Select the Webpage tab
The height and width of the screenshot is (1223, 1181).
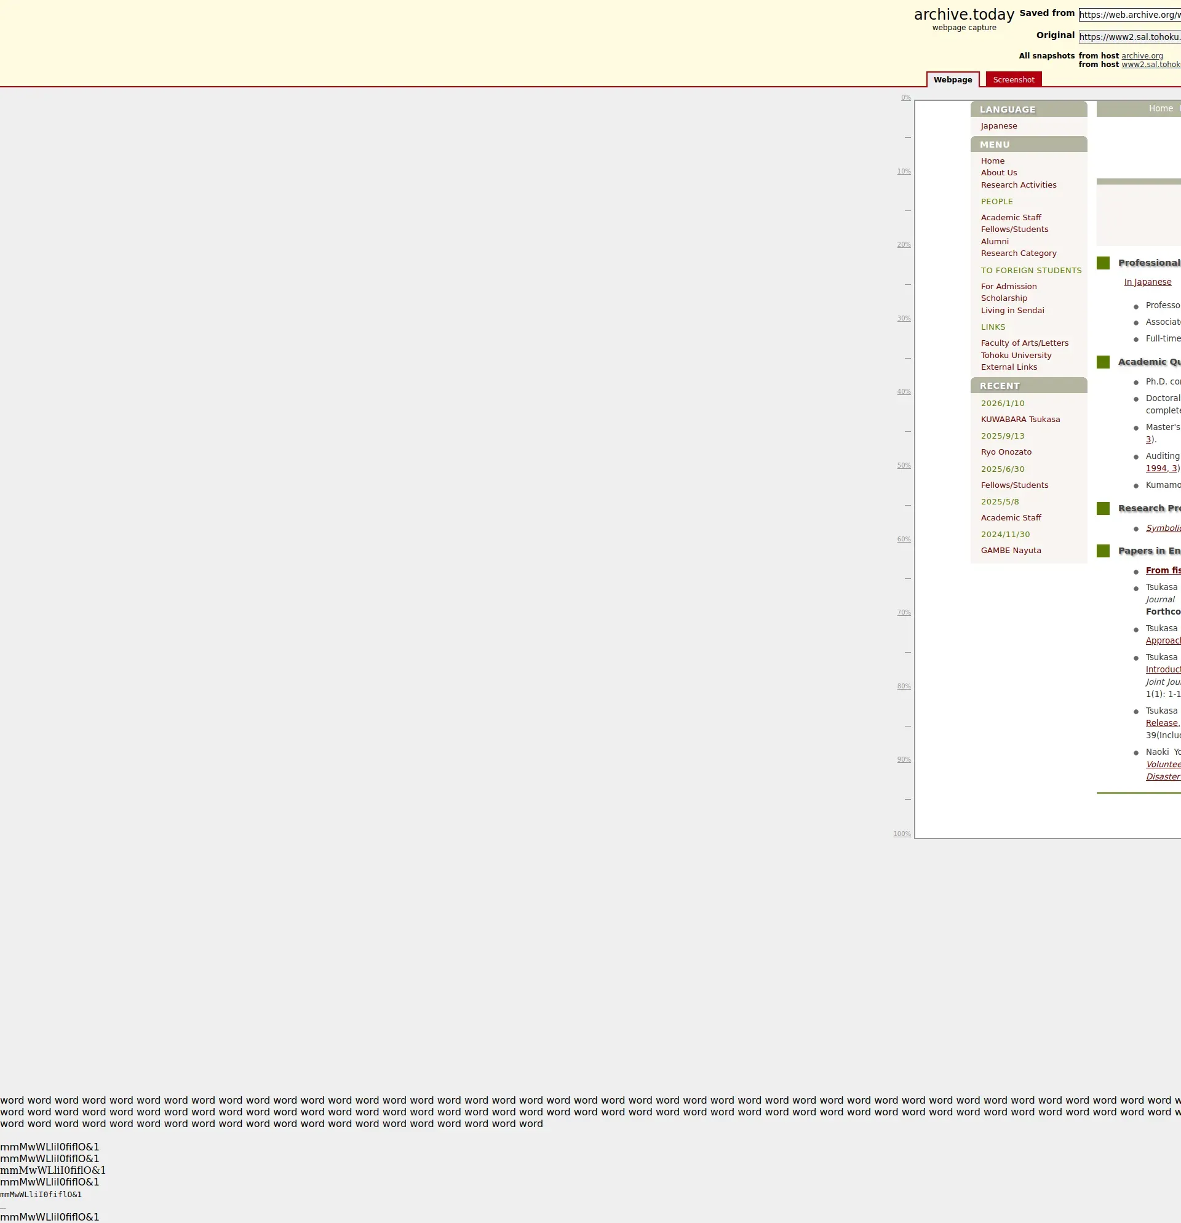point(952,80)
